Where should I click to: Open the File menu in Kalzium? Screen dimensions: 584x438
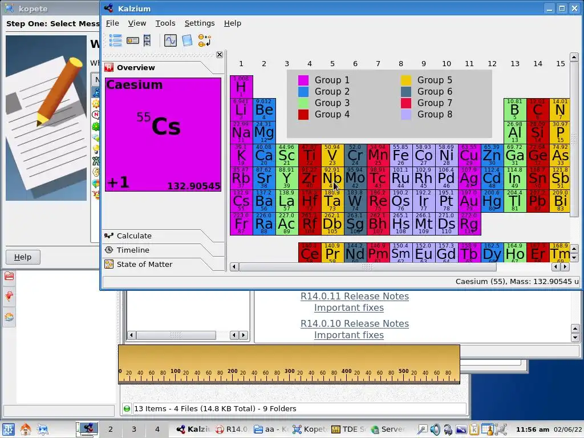112,23
